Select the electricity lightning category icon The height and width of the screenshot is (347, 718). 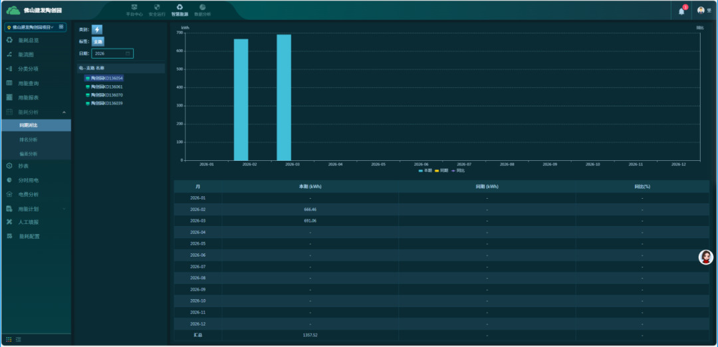tap(97, 29)
